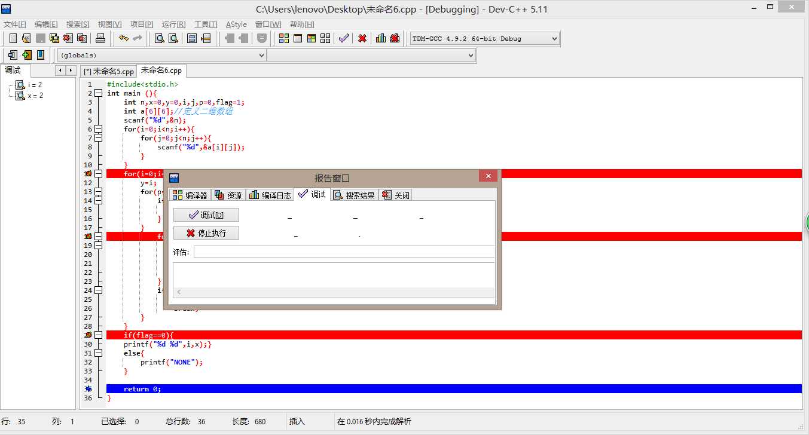The height and width of the screenshot is (435, 809).
Task: Close the 报告窗口 dialog with X
Action: [x=489, y=176]
